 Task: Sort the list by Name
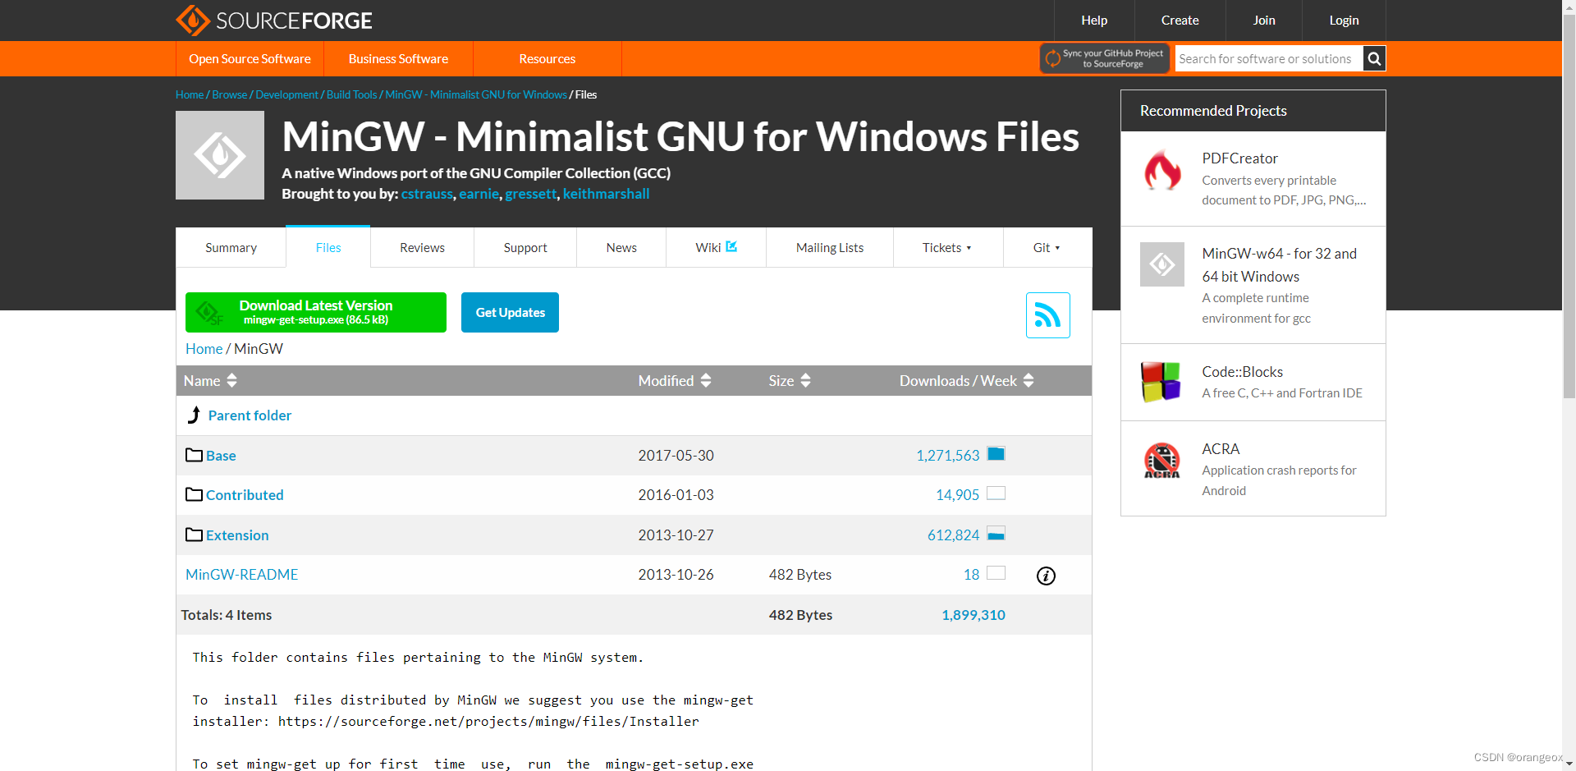[x=210, y=381]
